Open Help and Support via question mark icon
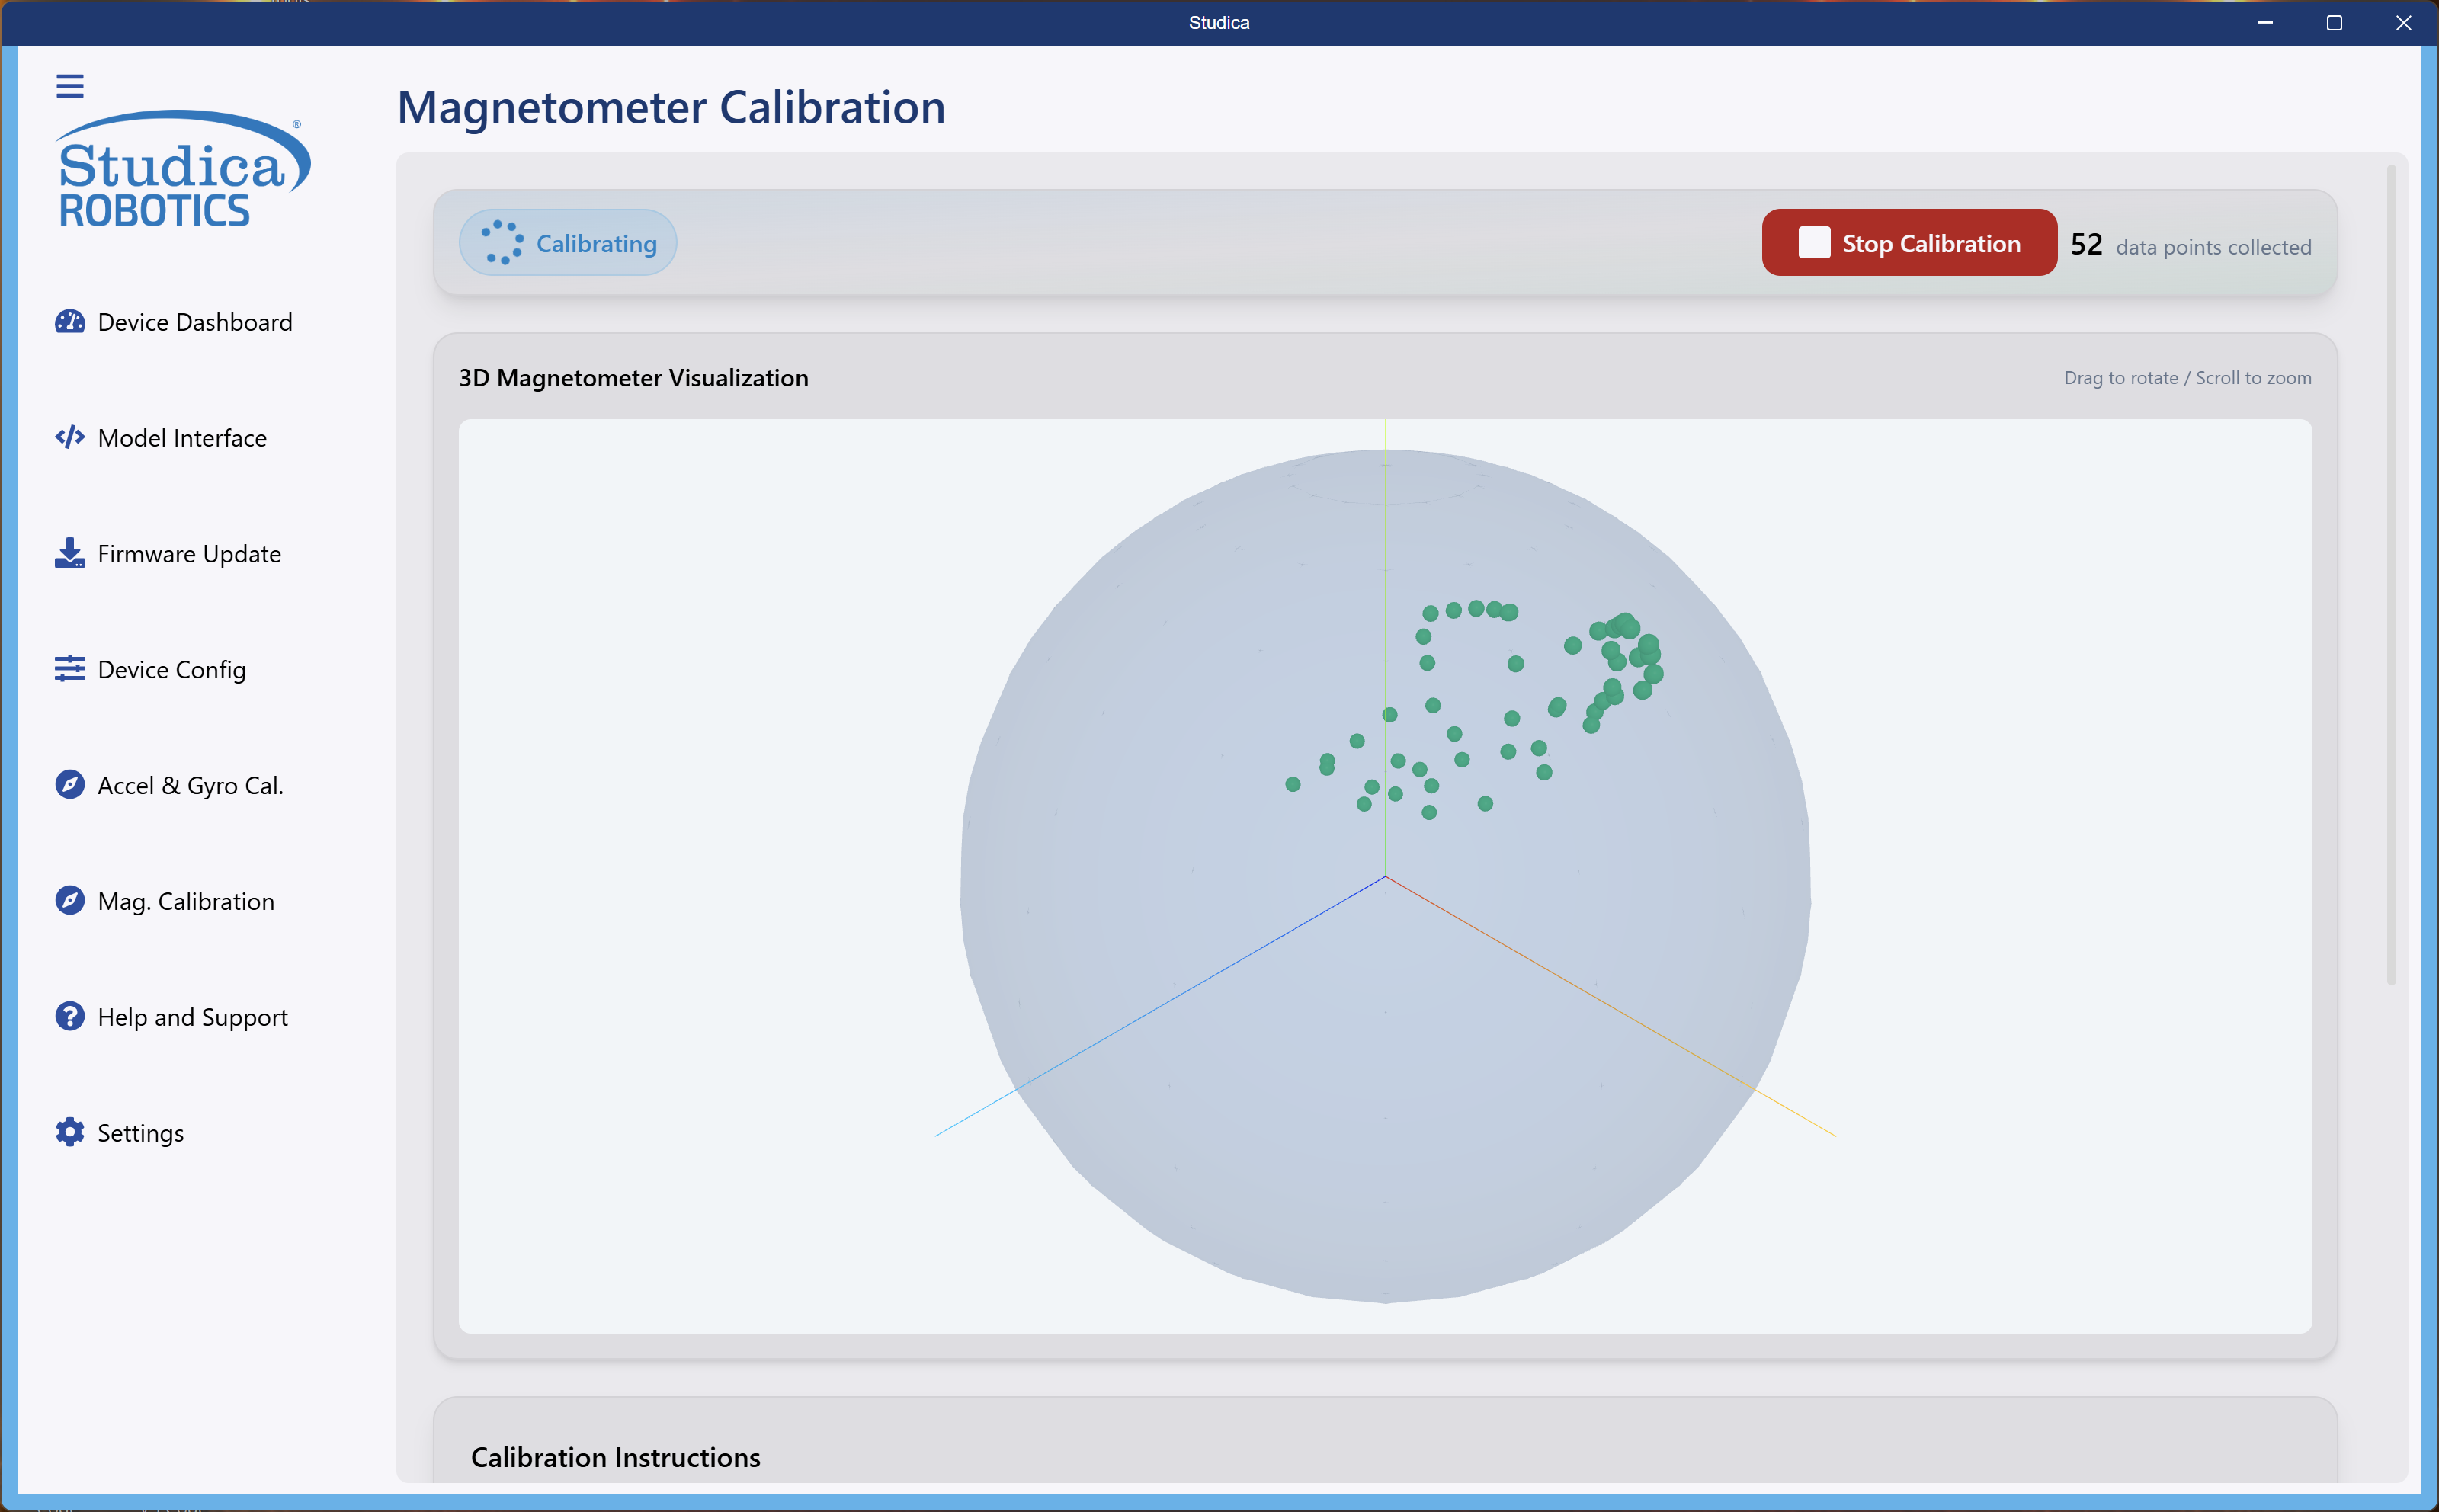This screenshot has height=1512, width=2439. pos(69,1016)
